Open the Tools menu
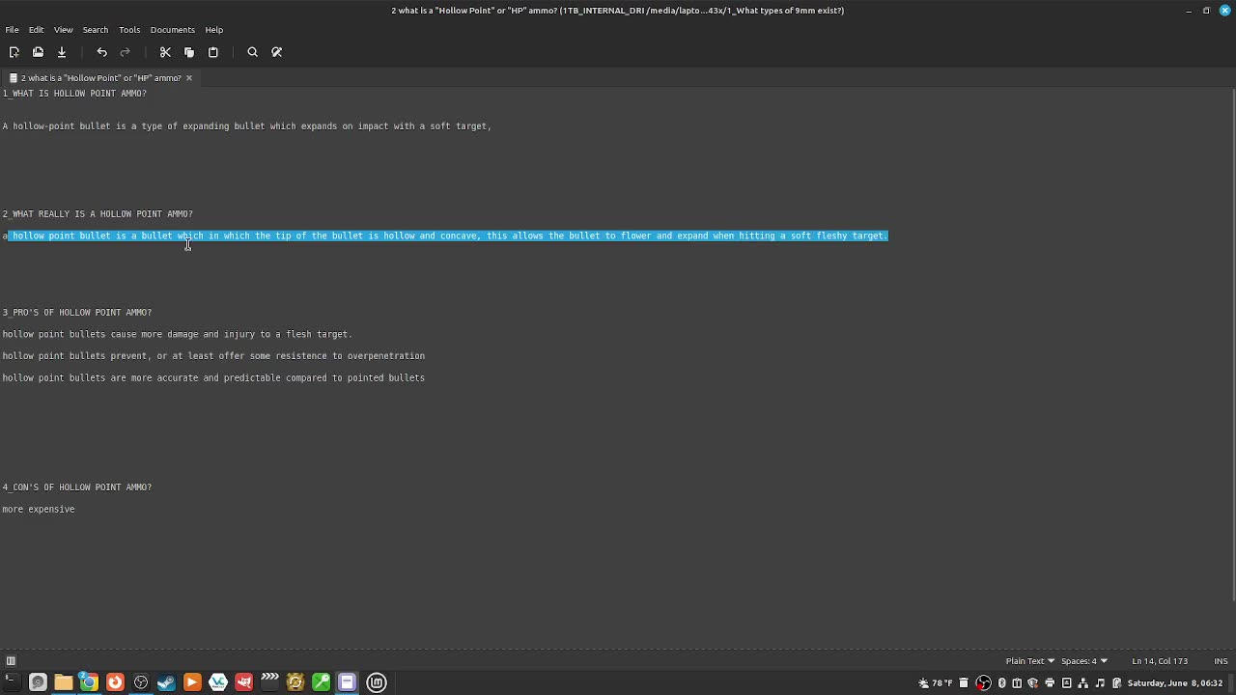1236x695 pixels. [129, 30]
